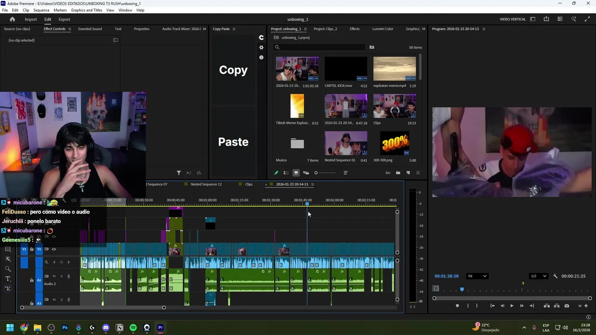
Task: Open sort icons menu in Project panel
Action: click(345, 173)
